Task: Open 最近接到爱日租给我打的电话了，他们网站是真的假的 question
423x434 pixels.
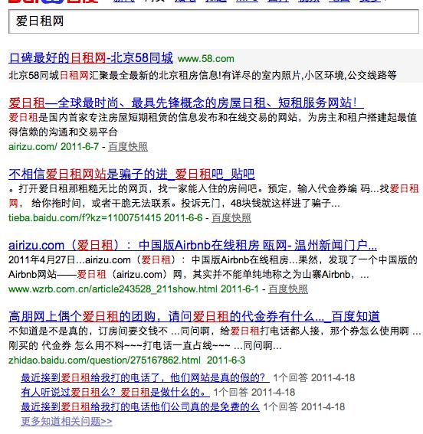Action: coord(145,377)
